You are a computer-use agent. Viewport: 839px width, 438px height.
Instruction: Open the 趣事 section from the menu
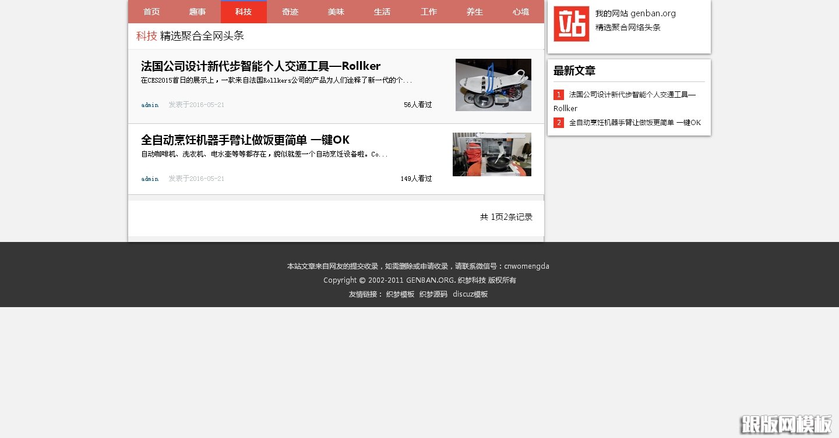198,12
